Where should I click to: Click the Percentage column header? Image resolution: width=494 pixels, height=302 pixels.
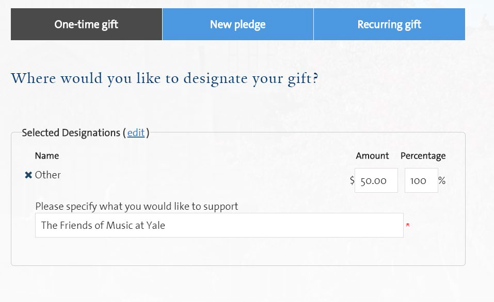423,156
